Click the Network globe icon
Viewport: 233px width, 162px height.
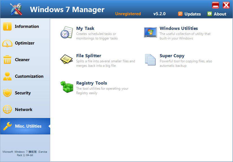click(7, 110)
